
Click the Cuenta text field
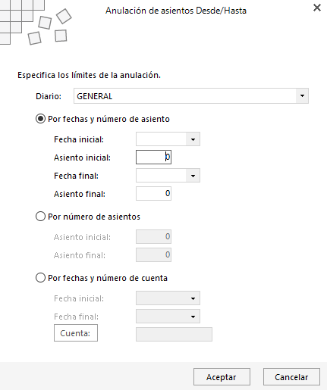tap(174, 335)
